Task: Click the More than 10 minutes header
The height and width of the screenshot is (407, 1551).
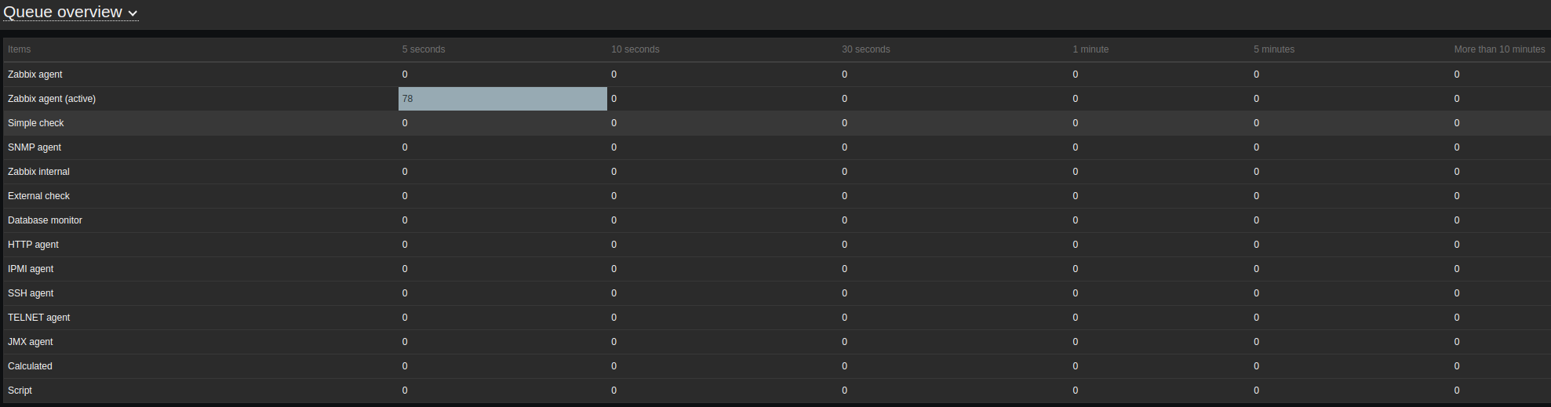Action: (x=1499, y=49)
